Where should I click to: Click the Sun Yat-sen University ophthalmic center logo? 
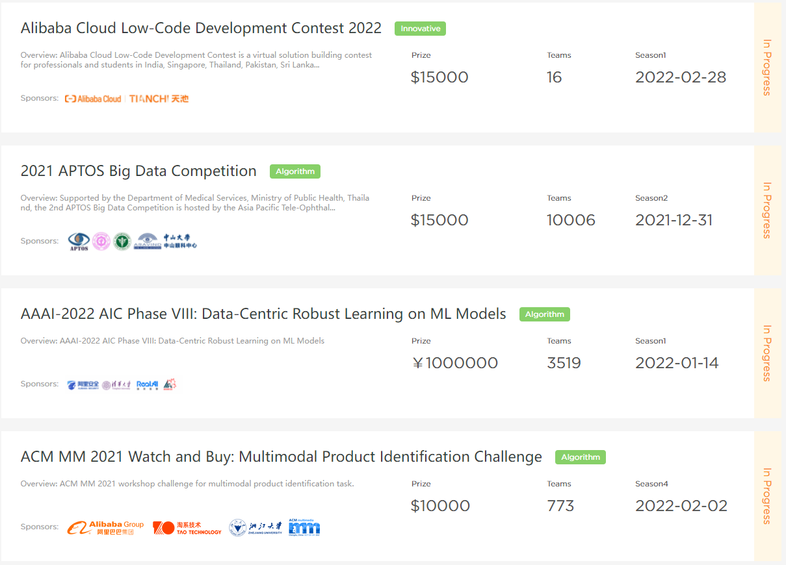[179, 242]
